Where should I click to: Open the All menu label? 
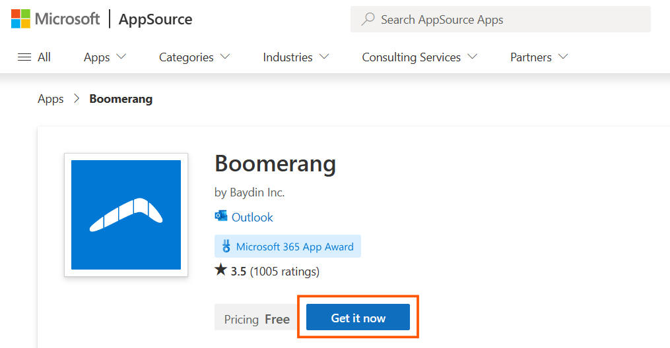pyautogui.click(x=44, y=57)
